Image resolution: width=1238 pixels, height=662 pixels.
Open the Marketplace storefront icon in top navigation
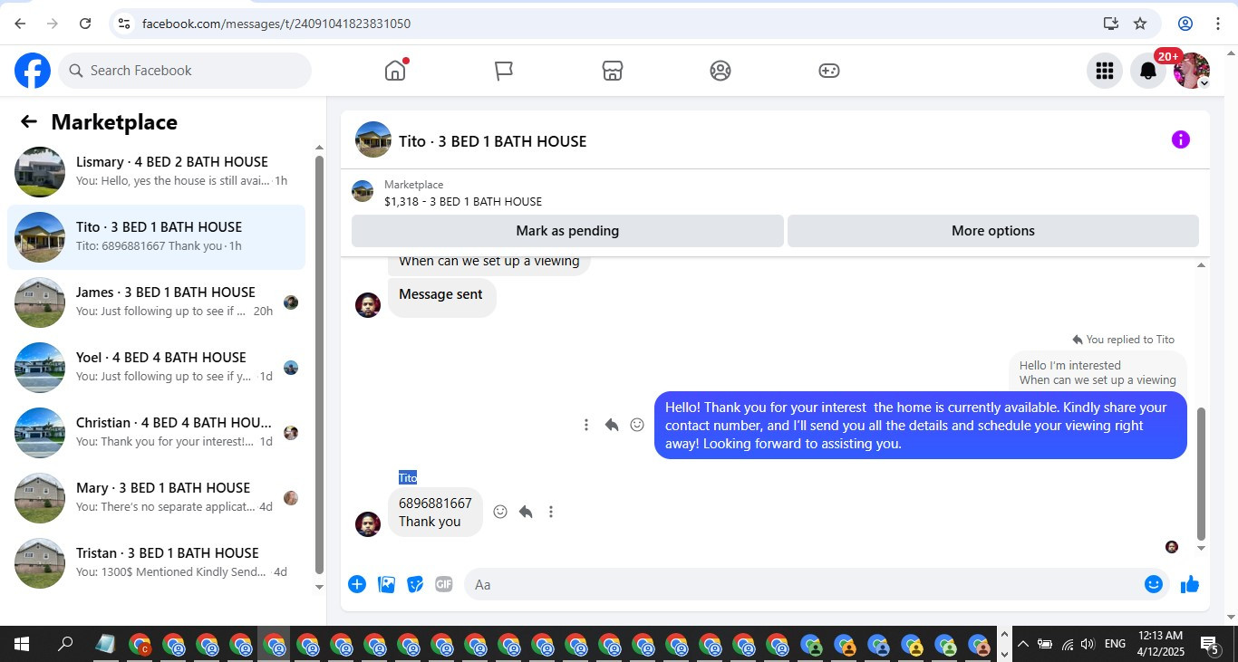[x=613, y=71]
